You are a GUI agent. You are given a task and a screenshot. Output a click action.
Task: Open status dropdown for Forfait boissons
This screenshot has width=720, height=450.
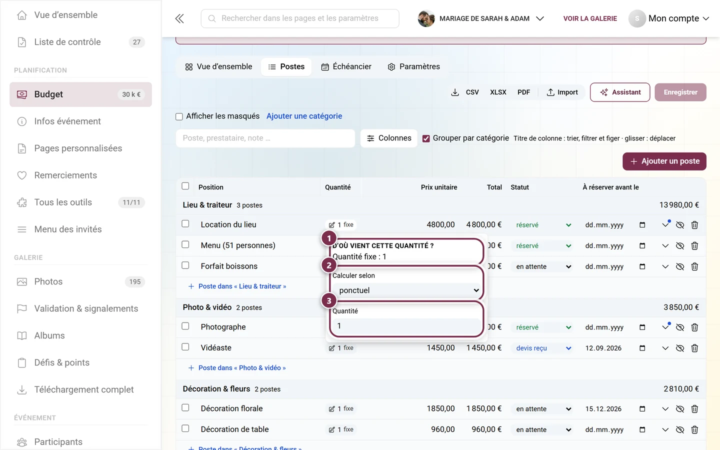pos(543,267)
